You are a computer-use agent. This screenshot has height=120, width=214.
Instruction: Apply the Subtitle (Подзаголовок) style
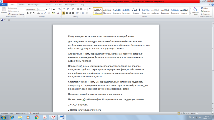pyautogui.click(x=146, y=11)
